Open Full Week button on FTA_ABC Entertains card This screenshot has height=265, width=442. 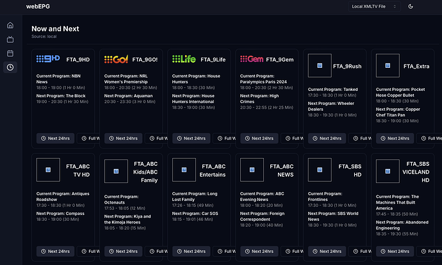[224, 251]
